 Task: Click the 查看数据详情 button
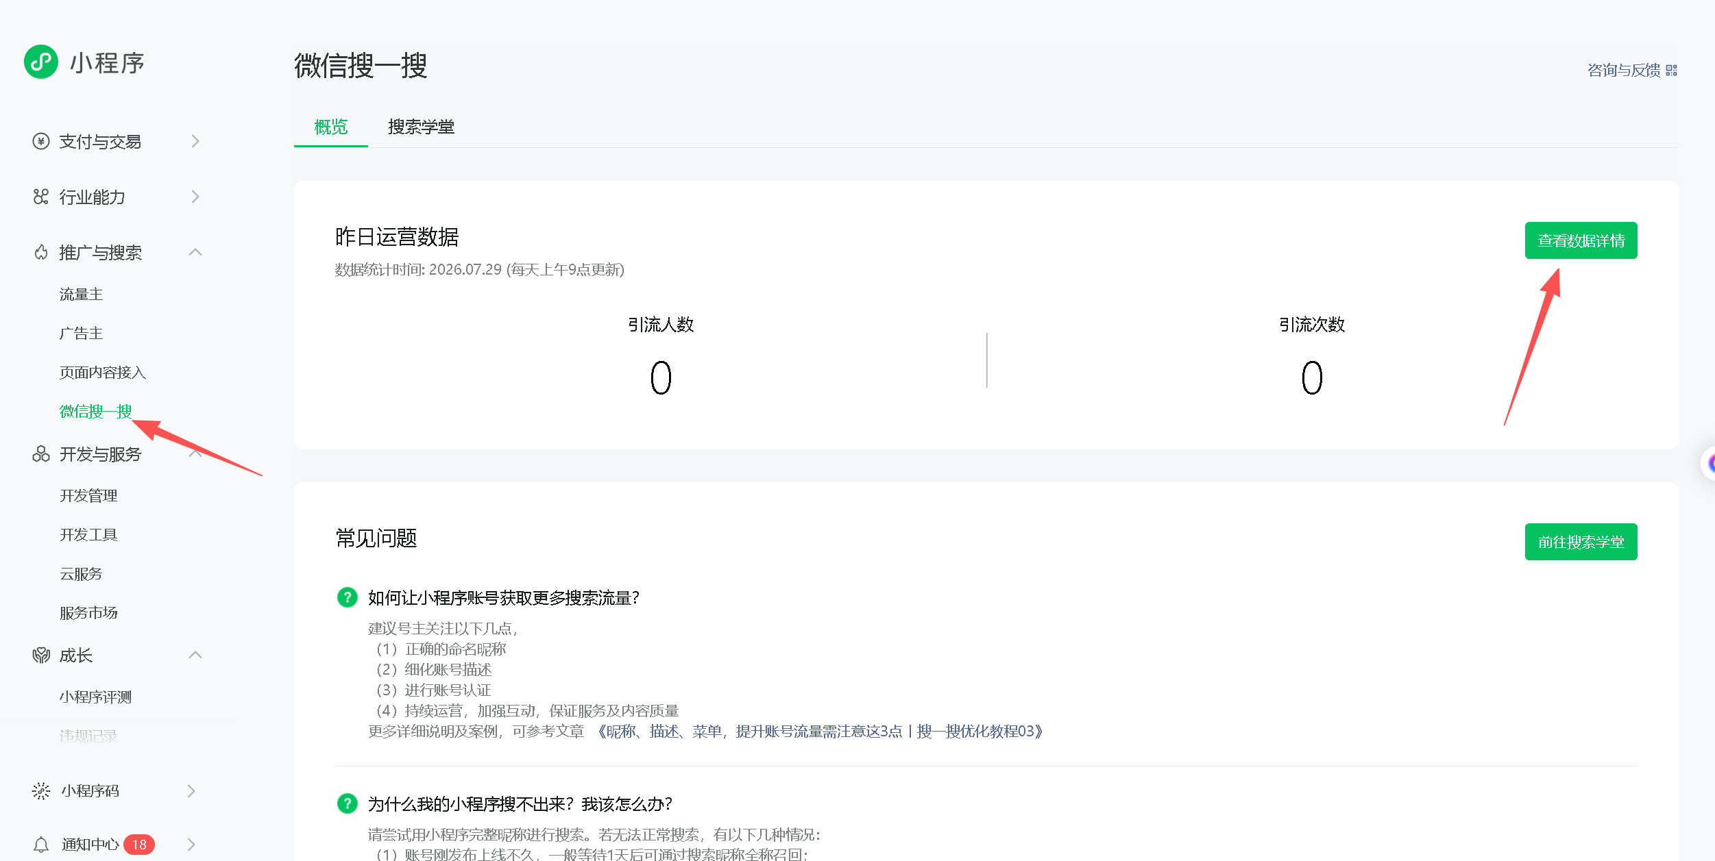tap(1581, 240)
